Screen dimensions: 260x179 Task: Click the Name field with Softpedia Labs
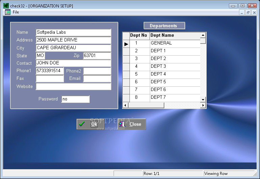(x=73, y=32)
